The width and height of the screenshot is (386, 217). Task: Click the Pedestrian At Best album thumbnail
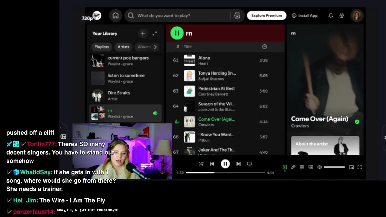[189, 91]
